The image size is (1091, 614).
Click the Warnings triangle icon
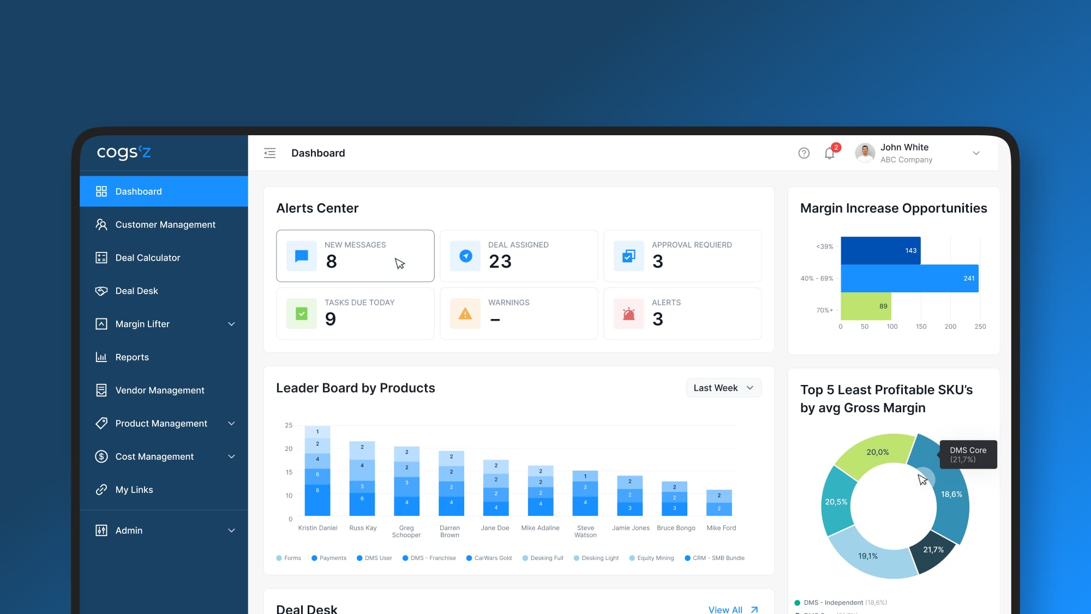pos(465,314)
